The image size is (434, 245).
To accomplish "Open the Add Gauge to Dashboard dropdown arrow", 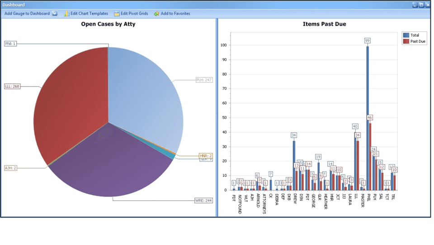I will click(55, 14).
